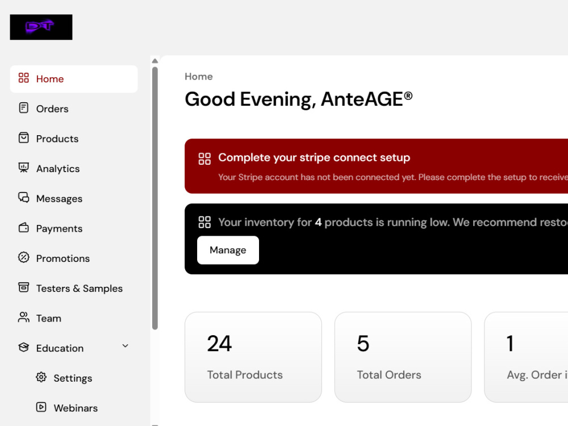Viewport: 568px width, 426px height.
Task: Click the Stripe account not connected message
Action: click(x=393, y=177)
